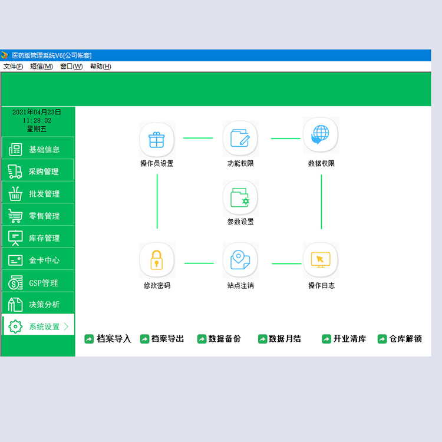Screen dimensions: 442x442
Task: Open the 站点注销 map pin icon
Action: point(240,260)
